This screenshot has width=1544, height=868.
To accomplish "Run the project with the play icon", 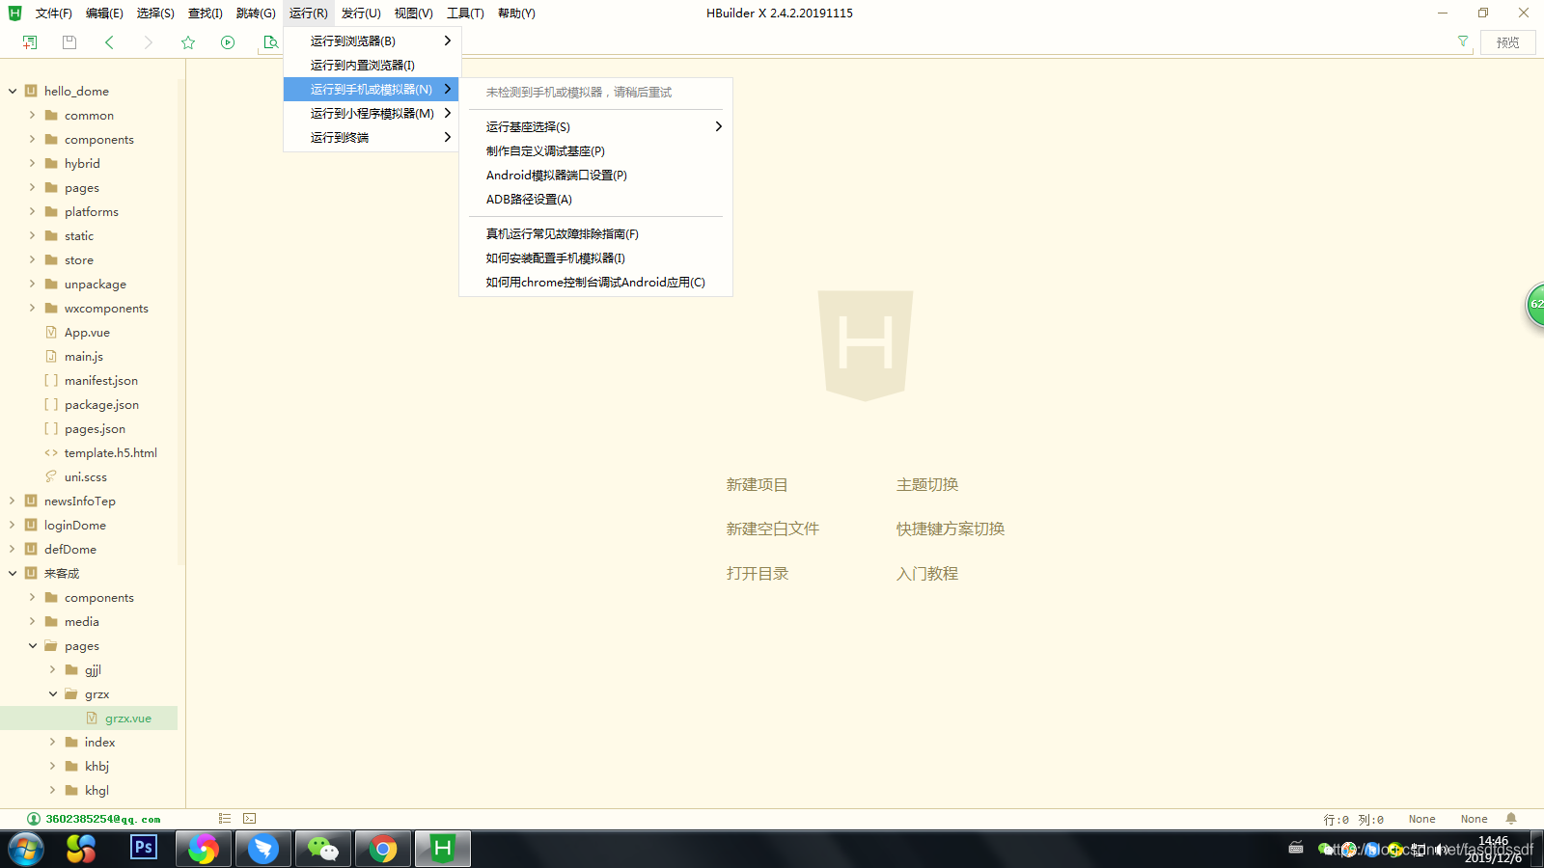I will pyautogui.click(x=227, y=41).
